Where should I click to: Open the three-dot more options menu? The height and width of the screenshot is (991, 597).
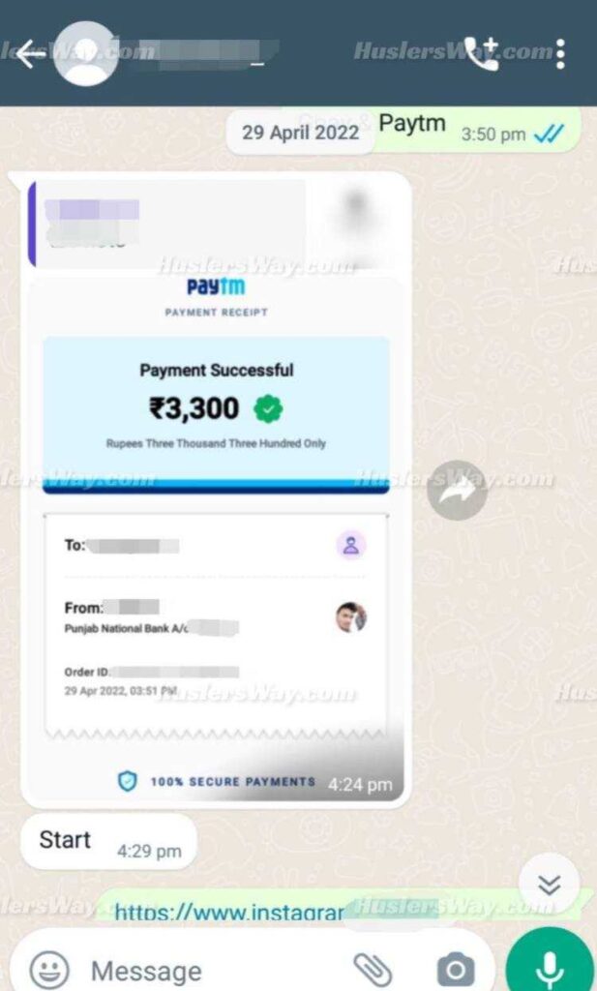560,54
